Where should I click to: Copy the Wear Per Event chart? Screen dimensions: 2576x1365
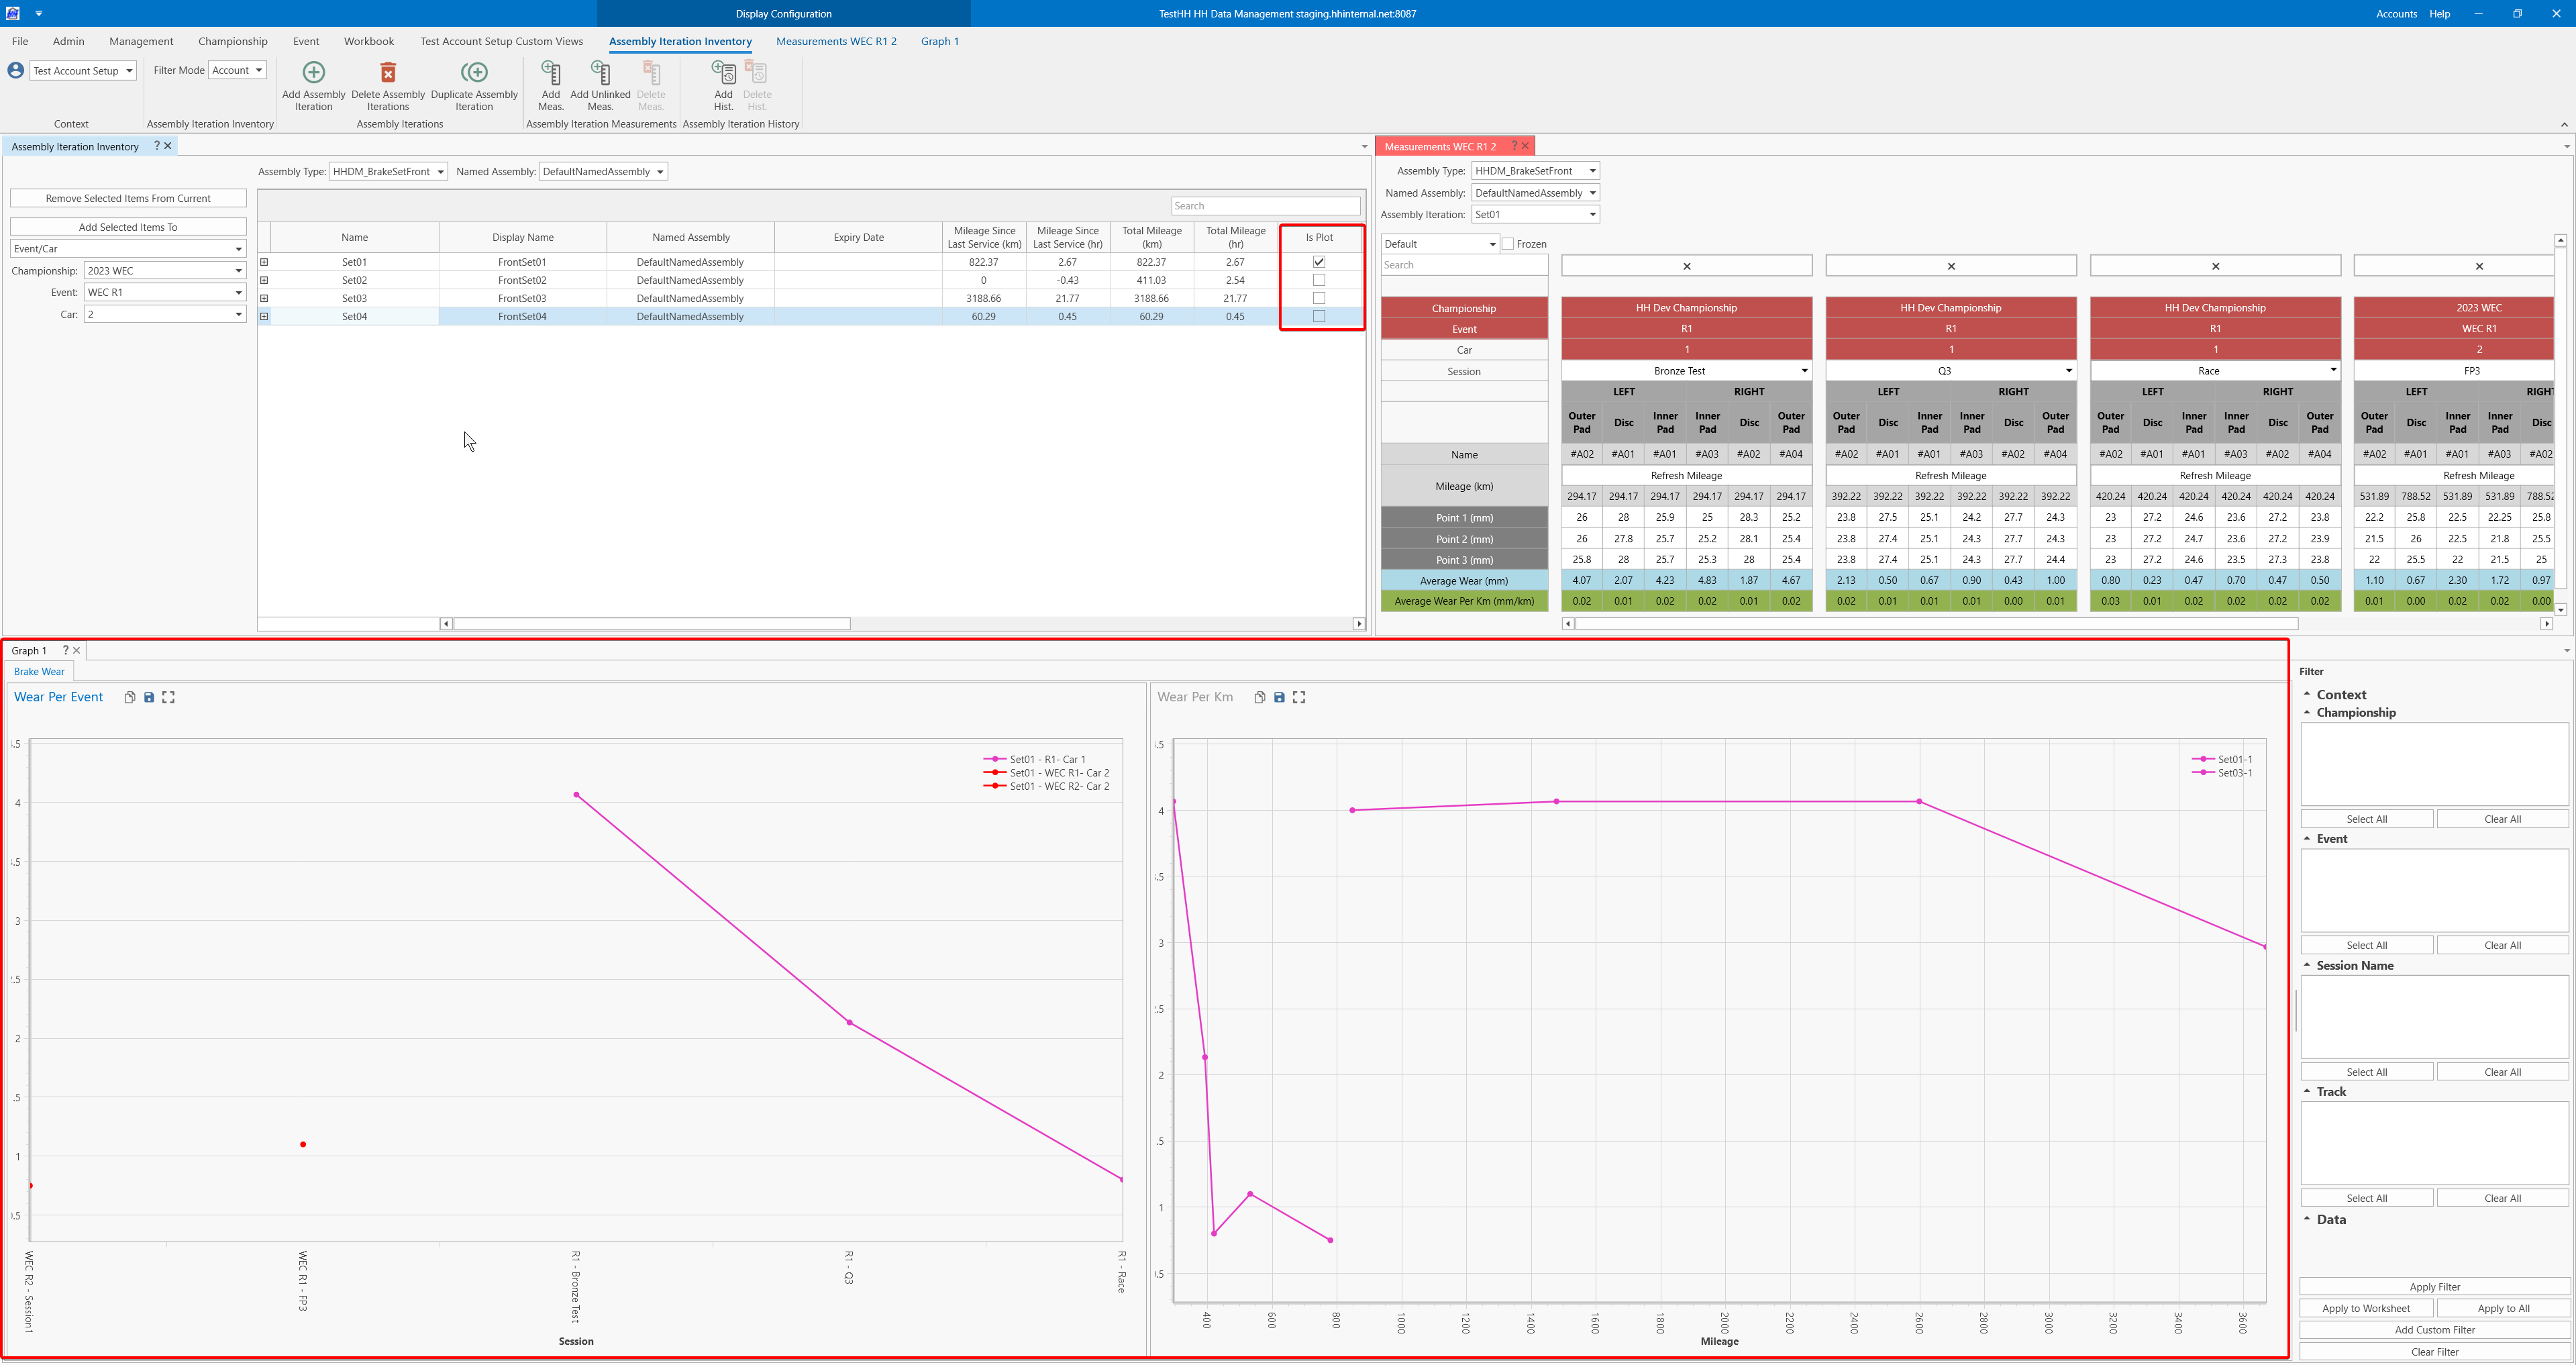pos(130,698)
